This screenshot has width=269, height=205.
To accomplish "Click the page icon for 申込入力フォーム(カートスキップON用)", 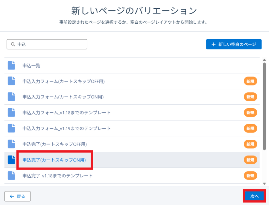I will (11, 97).
